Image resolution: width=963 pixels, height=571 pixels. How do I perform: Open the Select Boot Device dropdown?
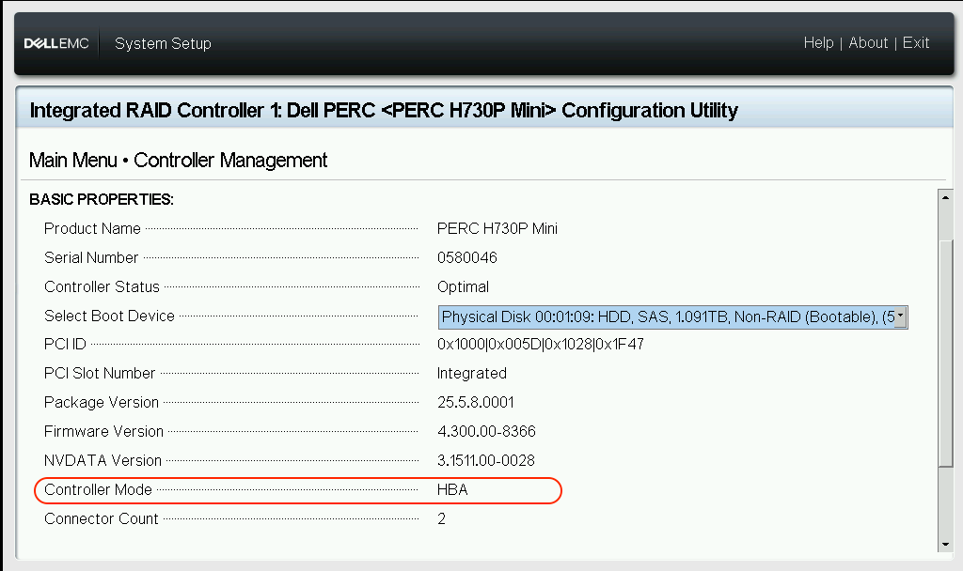pyautogui.click(x=672, y=317)
